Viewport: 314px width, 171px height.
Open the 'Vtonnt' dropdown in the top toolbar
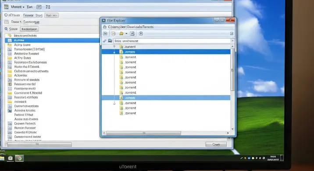[18, 7]
